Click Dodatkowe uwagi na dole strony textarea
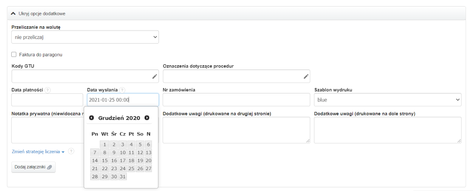Image resolution: width=473 pixels, height=191 pixels. pyautogui.click(x=388, y=130)
